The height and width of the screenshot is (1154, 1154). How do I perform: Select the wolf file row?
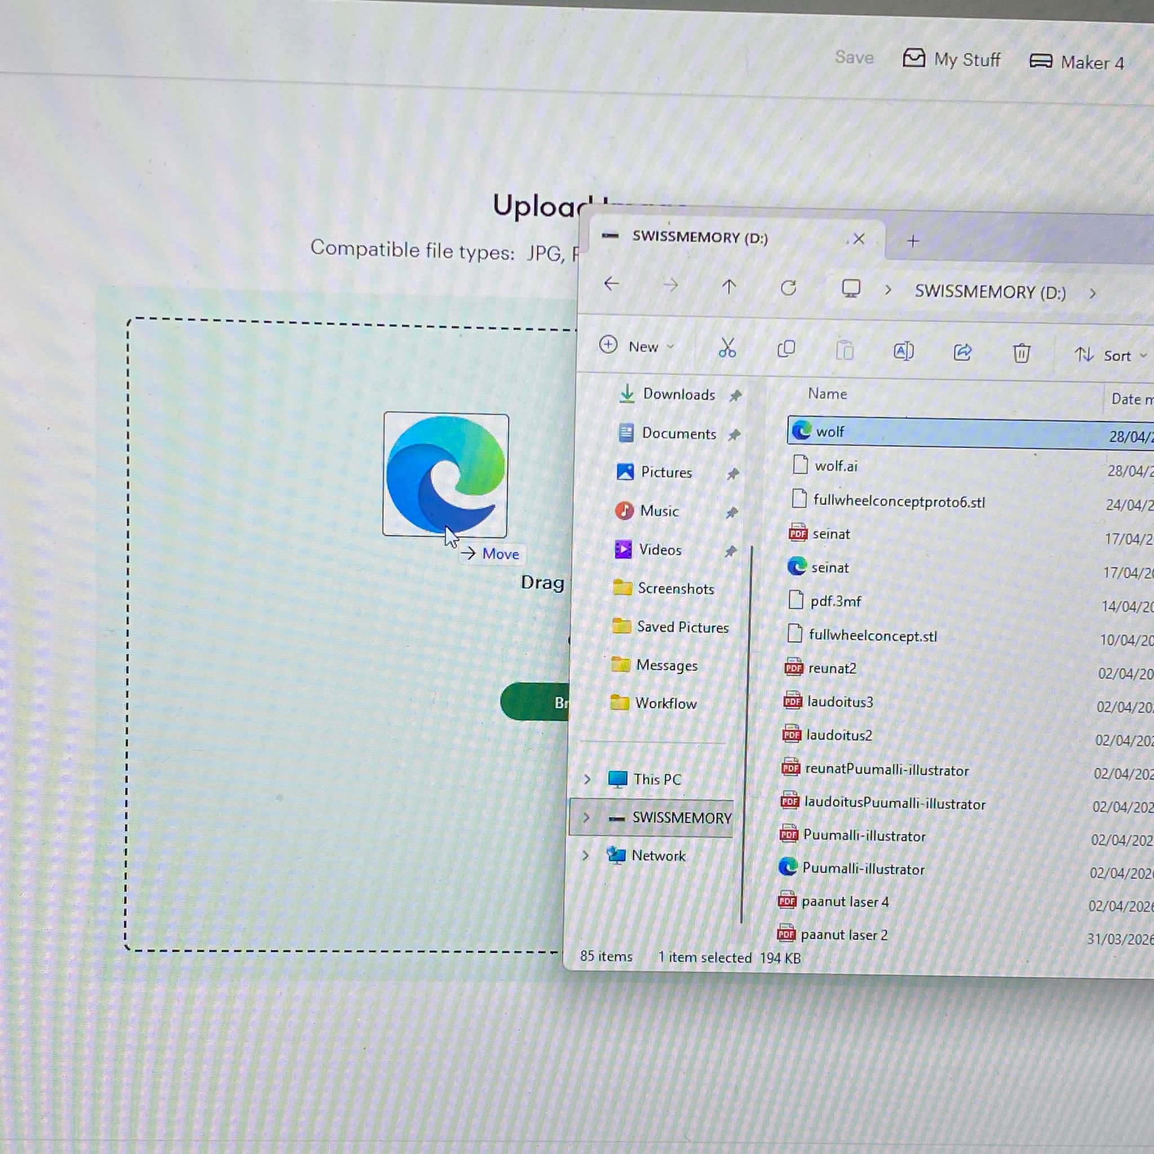(x=971, y=433)
